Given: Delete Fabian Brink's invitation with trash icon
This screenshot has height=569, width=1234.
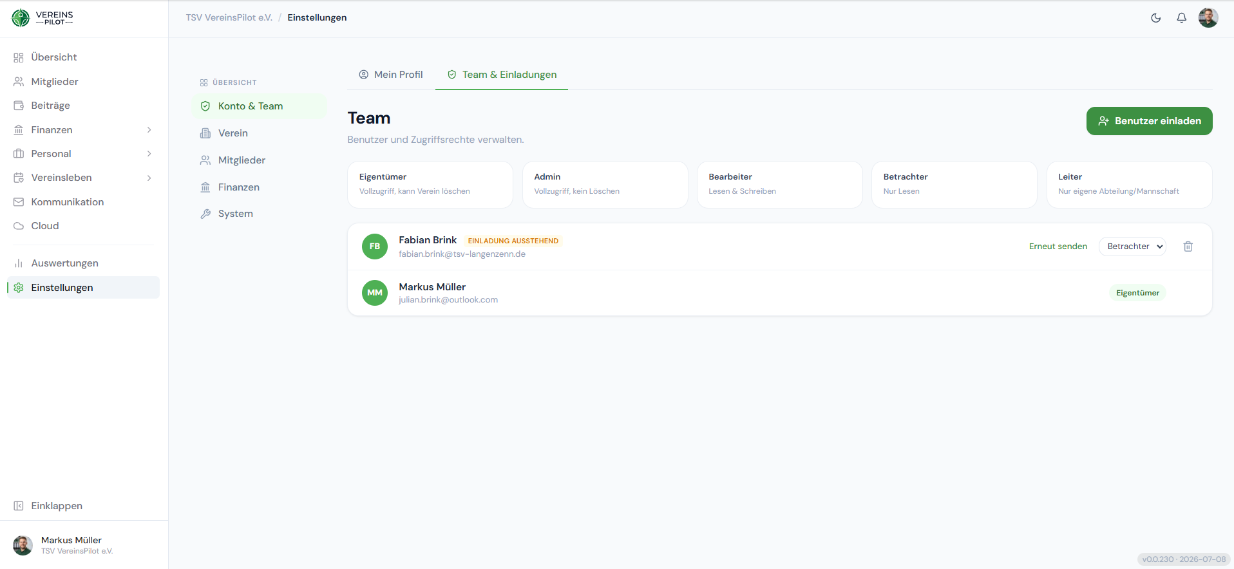Looking at the screenshot, I should point(1188,247).
